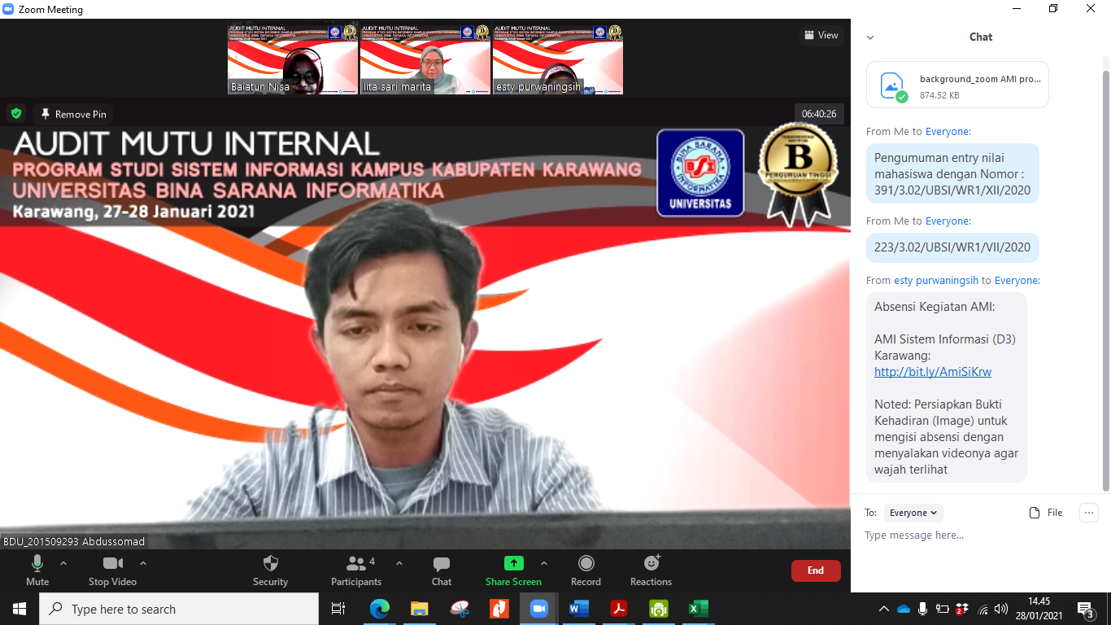Open the Wi-Fi network tray icon
Screen dimensions: 1111x625
coord(982,609)
